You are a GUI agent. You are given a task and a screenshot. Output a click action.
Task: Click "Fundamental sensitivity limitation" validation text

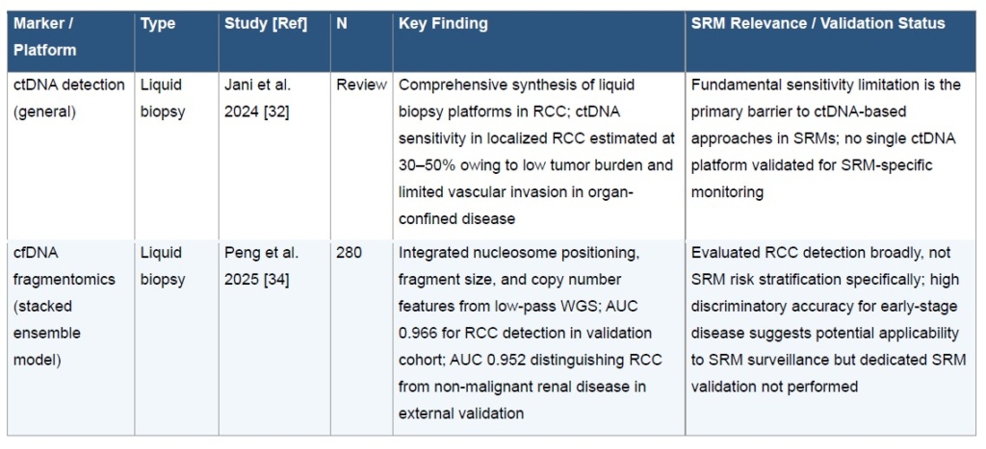click(825, 85)
